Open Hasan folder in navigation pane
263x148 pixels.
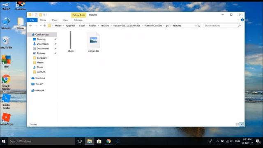click(x=40, y=62)
